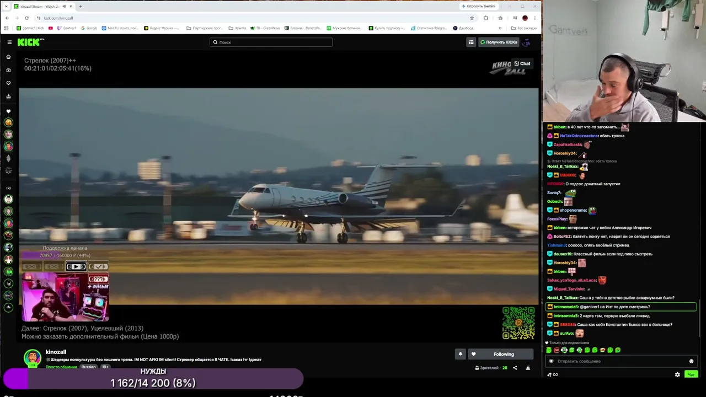Click 'Спросить Gemini' button in Chrome

[478, 6]
